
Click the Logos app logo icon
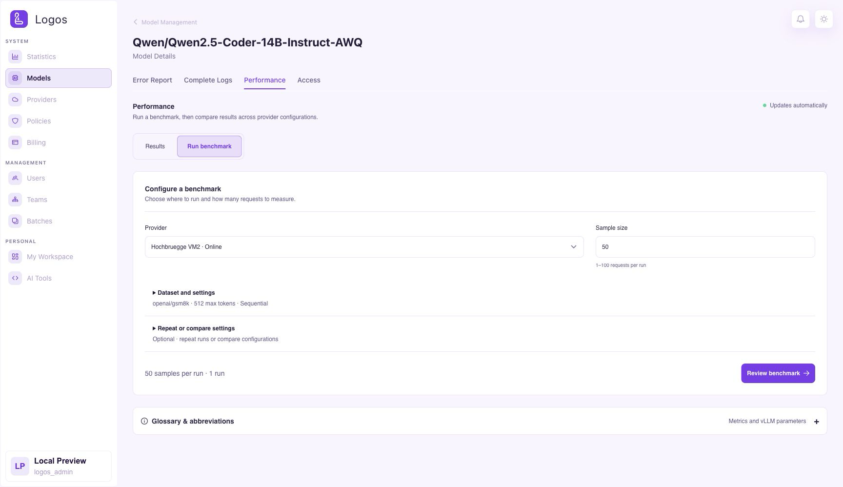click(x=19, y=19)
